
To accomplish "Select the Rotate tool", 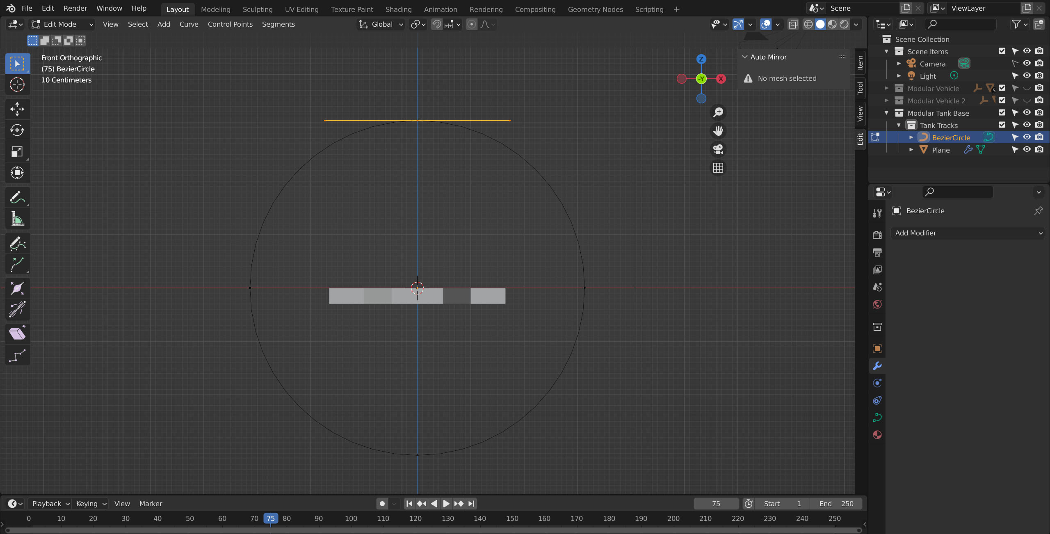I will click(17, 130).
